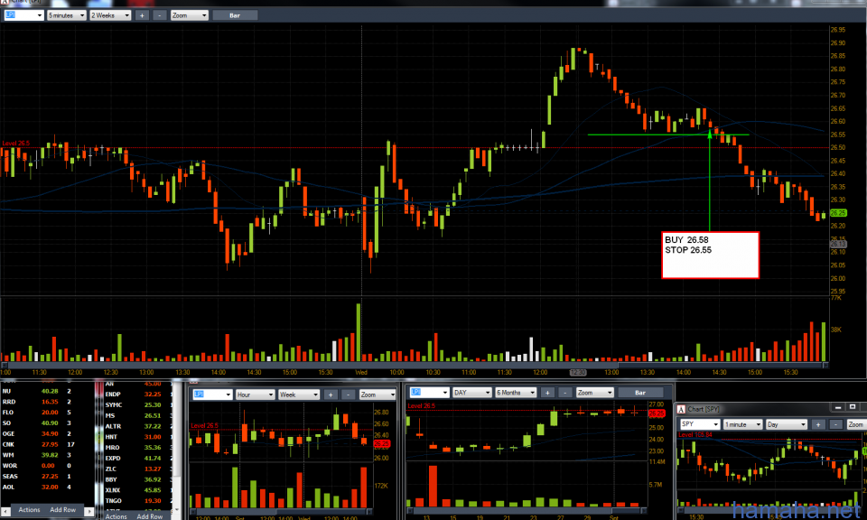Open the 2 Weeks range dropdown

(x=110, y=15)
